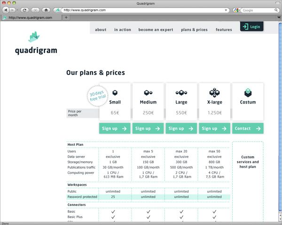Click the vertical page scrollbar
The height and width of the screenshot is (225, 282).
pos(280,117)
